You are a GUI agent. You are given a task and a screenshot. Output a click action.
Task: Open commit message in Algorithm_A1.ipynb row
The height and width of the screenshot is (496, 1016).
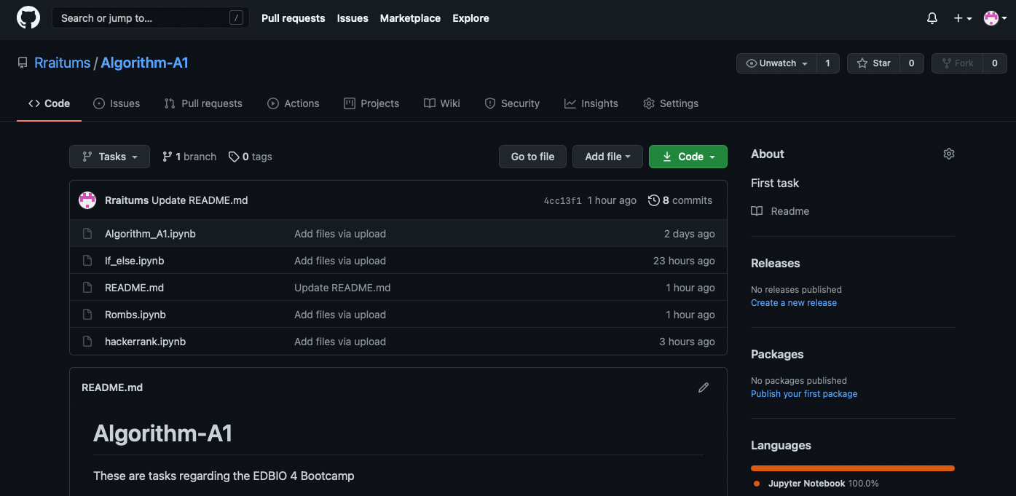tap(340, 234)
